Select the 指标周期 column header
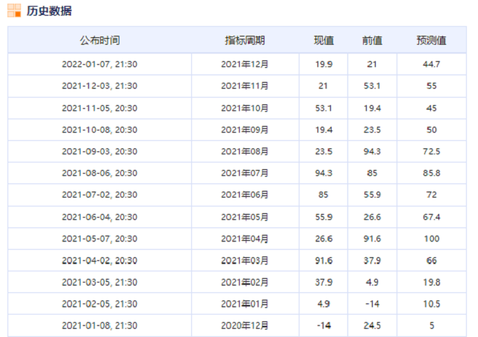Image resolution: width=478 pixels, height=337 pixels. point(244,40)
